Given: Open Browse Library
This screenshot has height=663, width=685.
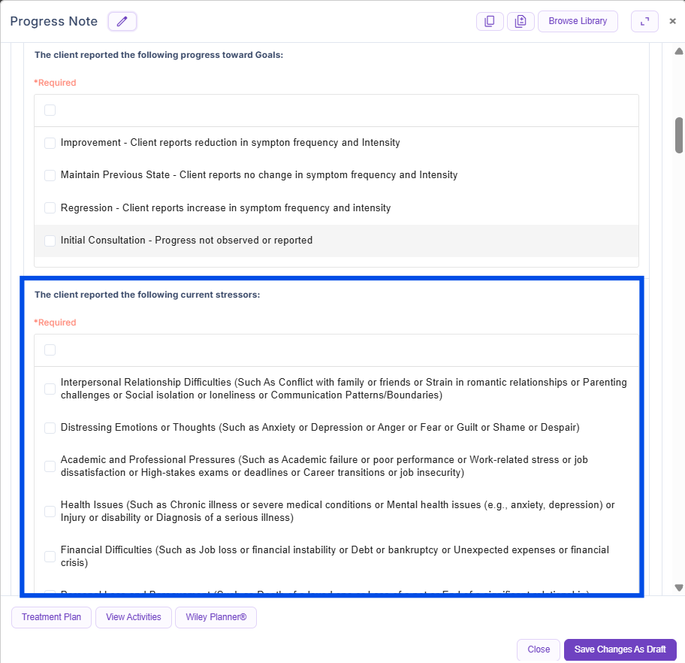Looking at the screenshot, I should (578, 21).
